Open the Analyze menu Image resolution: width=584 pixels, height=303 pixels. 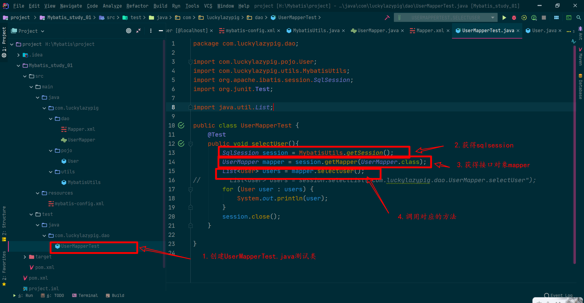click(112, 6)
